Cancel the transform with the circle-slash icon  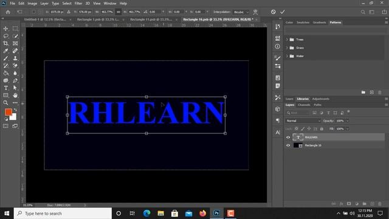click(x=273, y=12)
